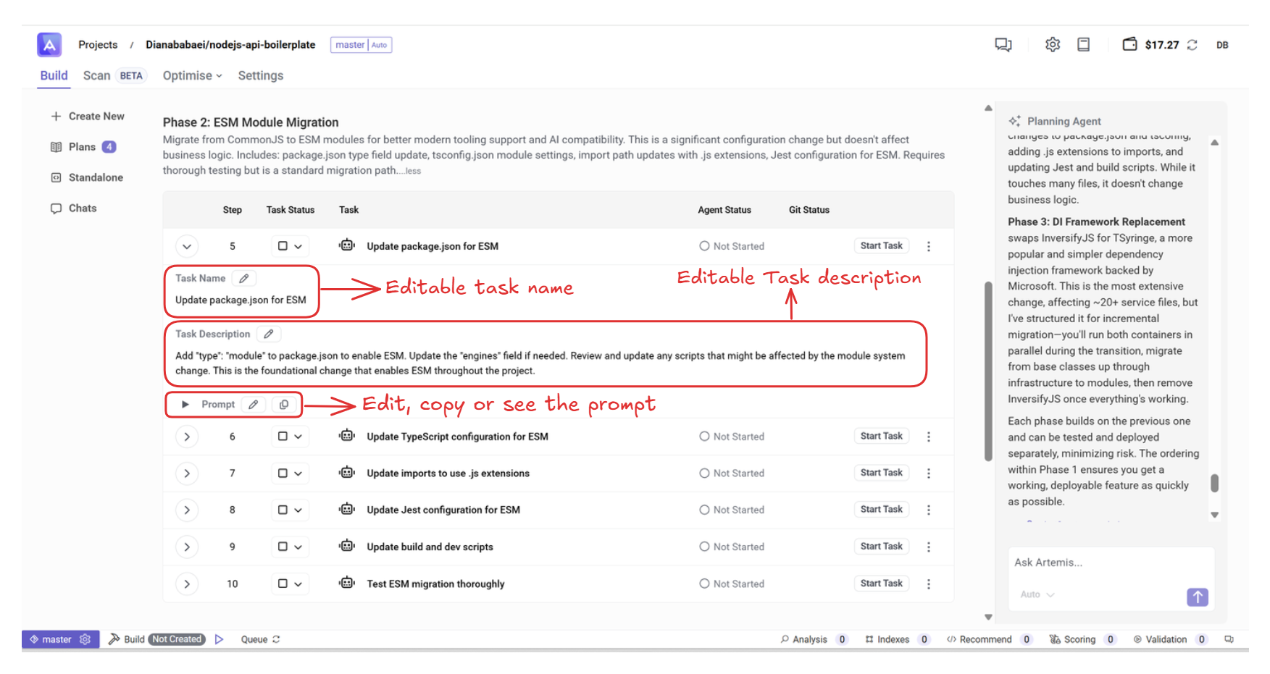Copy the prompt using the copy icon

284,405
